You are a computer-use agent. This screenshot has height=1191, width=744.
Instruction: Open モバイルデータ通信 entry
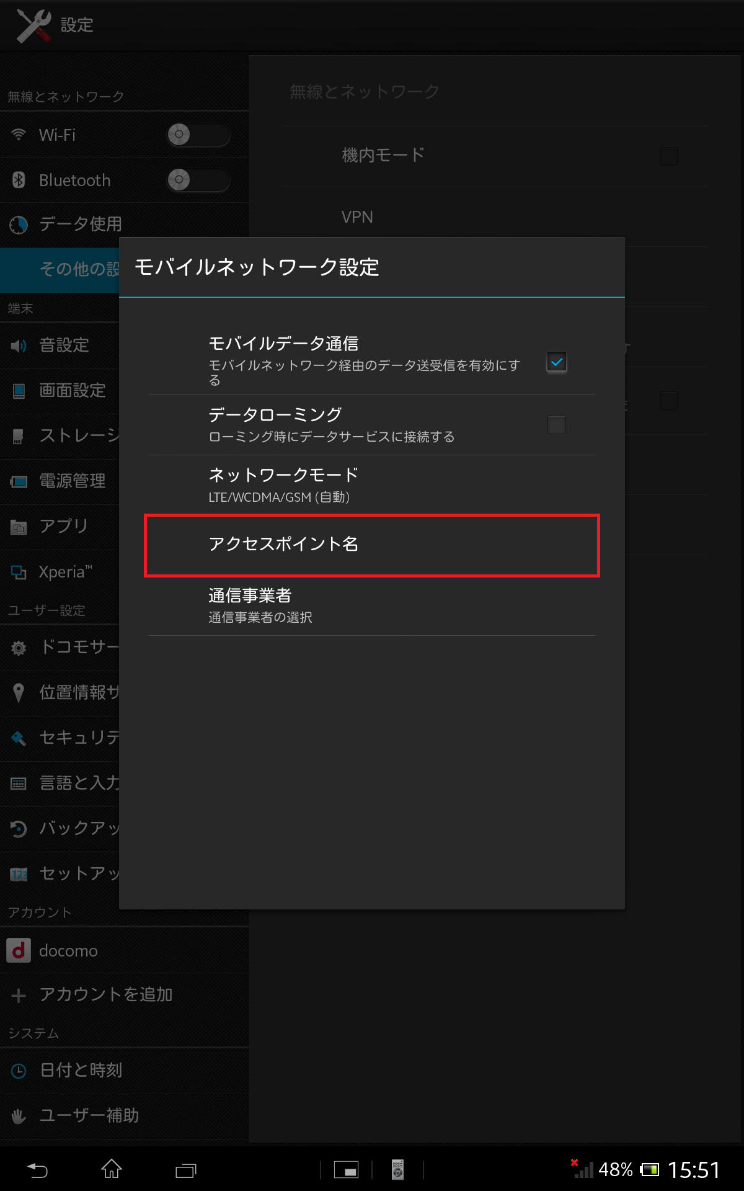tap(372, 362)
